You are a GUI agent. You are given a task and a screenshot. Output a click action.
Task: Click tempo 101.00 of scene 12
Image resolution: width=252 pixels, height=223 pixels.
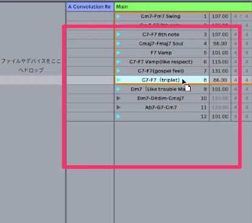[x=220, y=117]
